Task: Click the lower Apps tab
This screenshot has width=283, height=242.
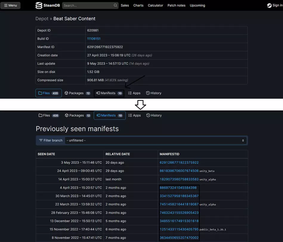Action: pyautogui.click(x=134, y=115)
